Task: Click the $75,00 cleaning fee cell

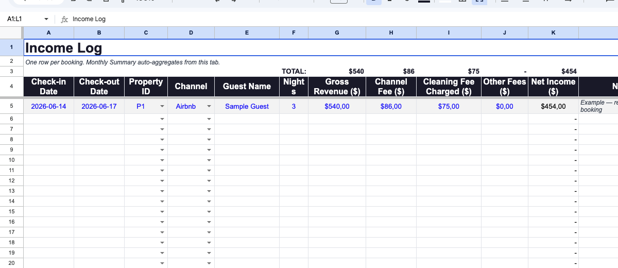Action: point(449,107)
